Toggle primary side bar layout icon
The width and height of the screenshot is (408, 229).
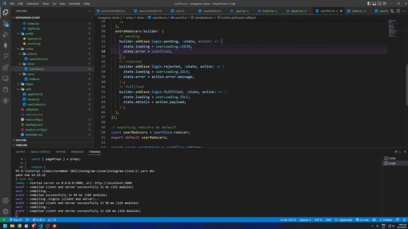369,3
